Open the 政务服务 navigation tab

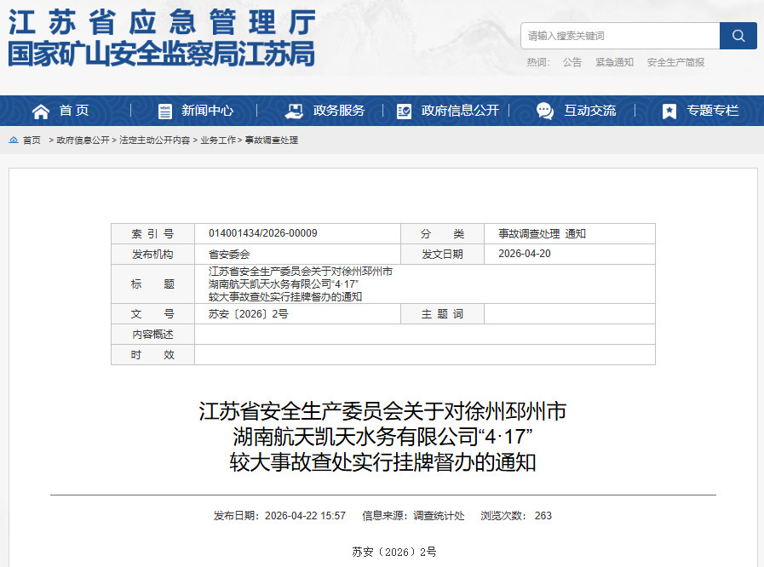coord(339,111)
